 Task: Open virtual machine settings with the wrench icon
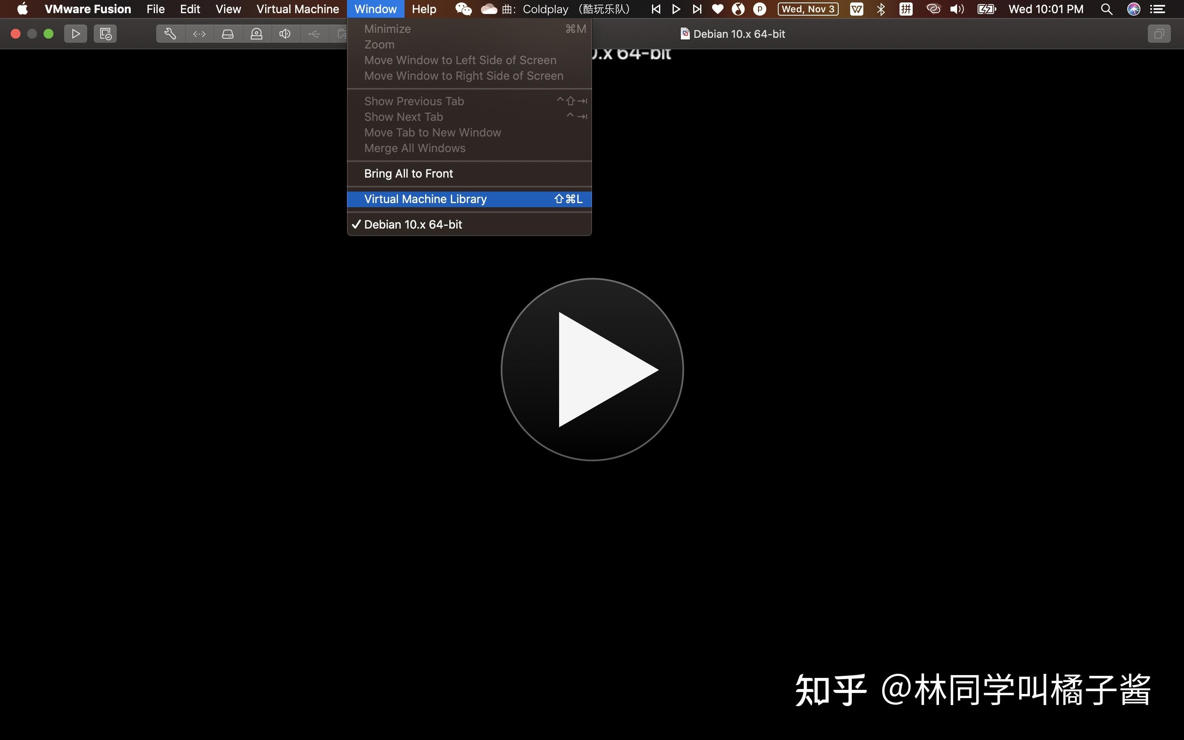(170, 34)
